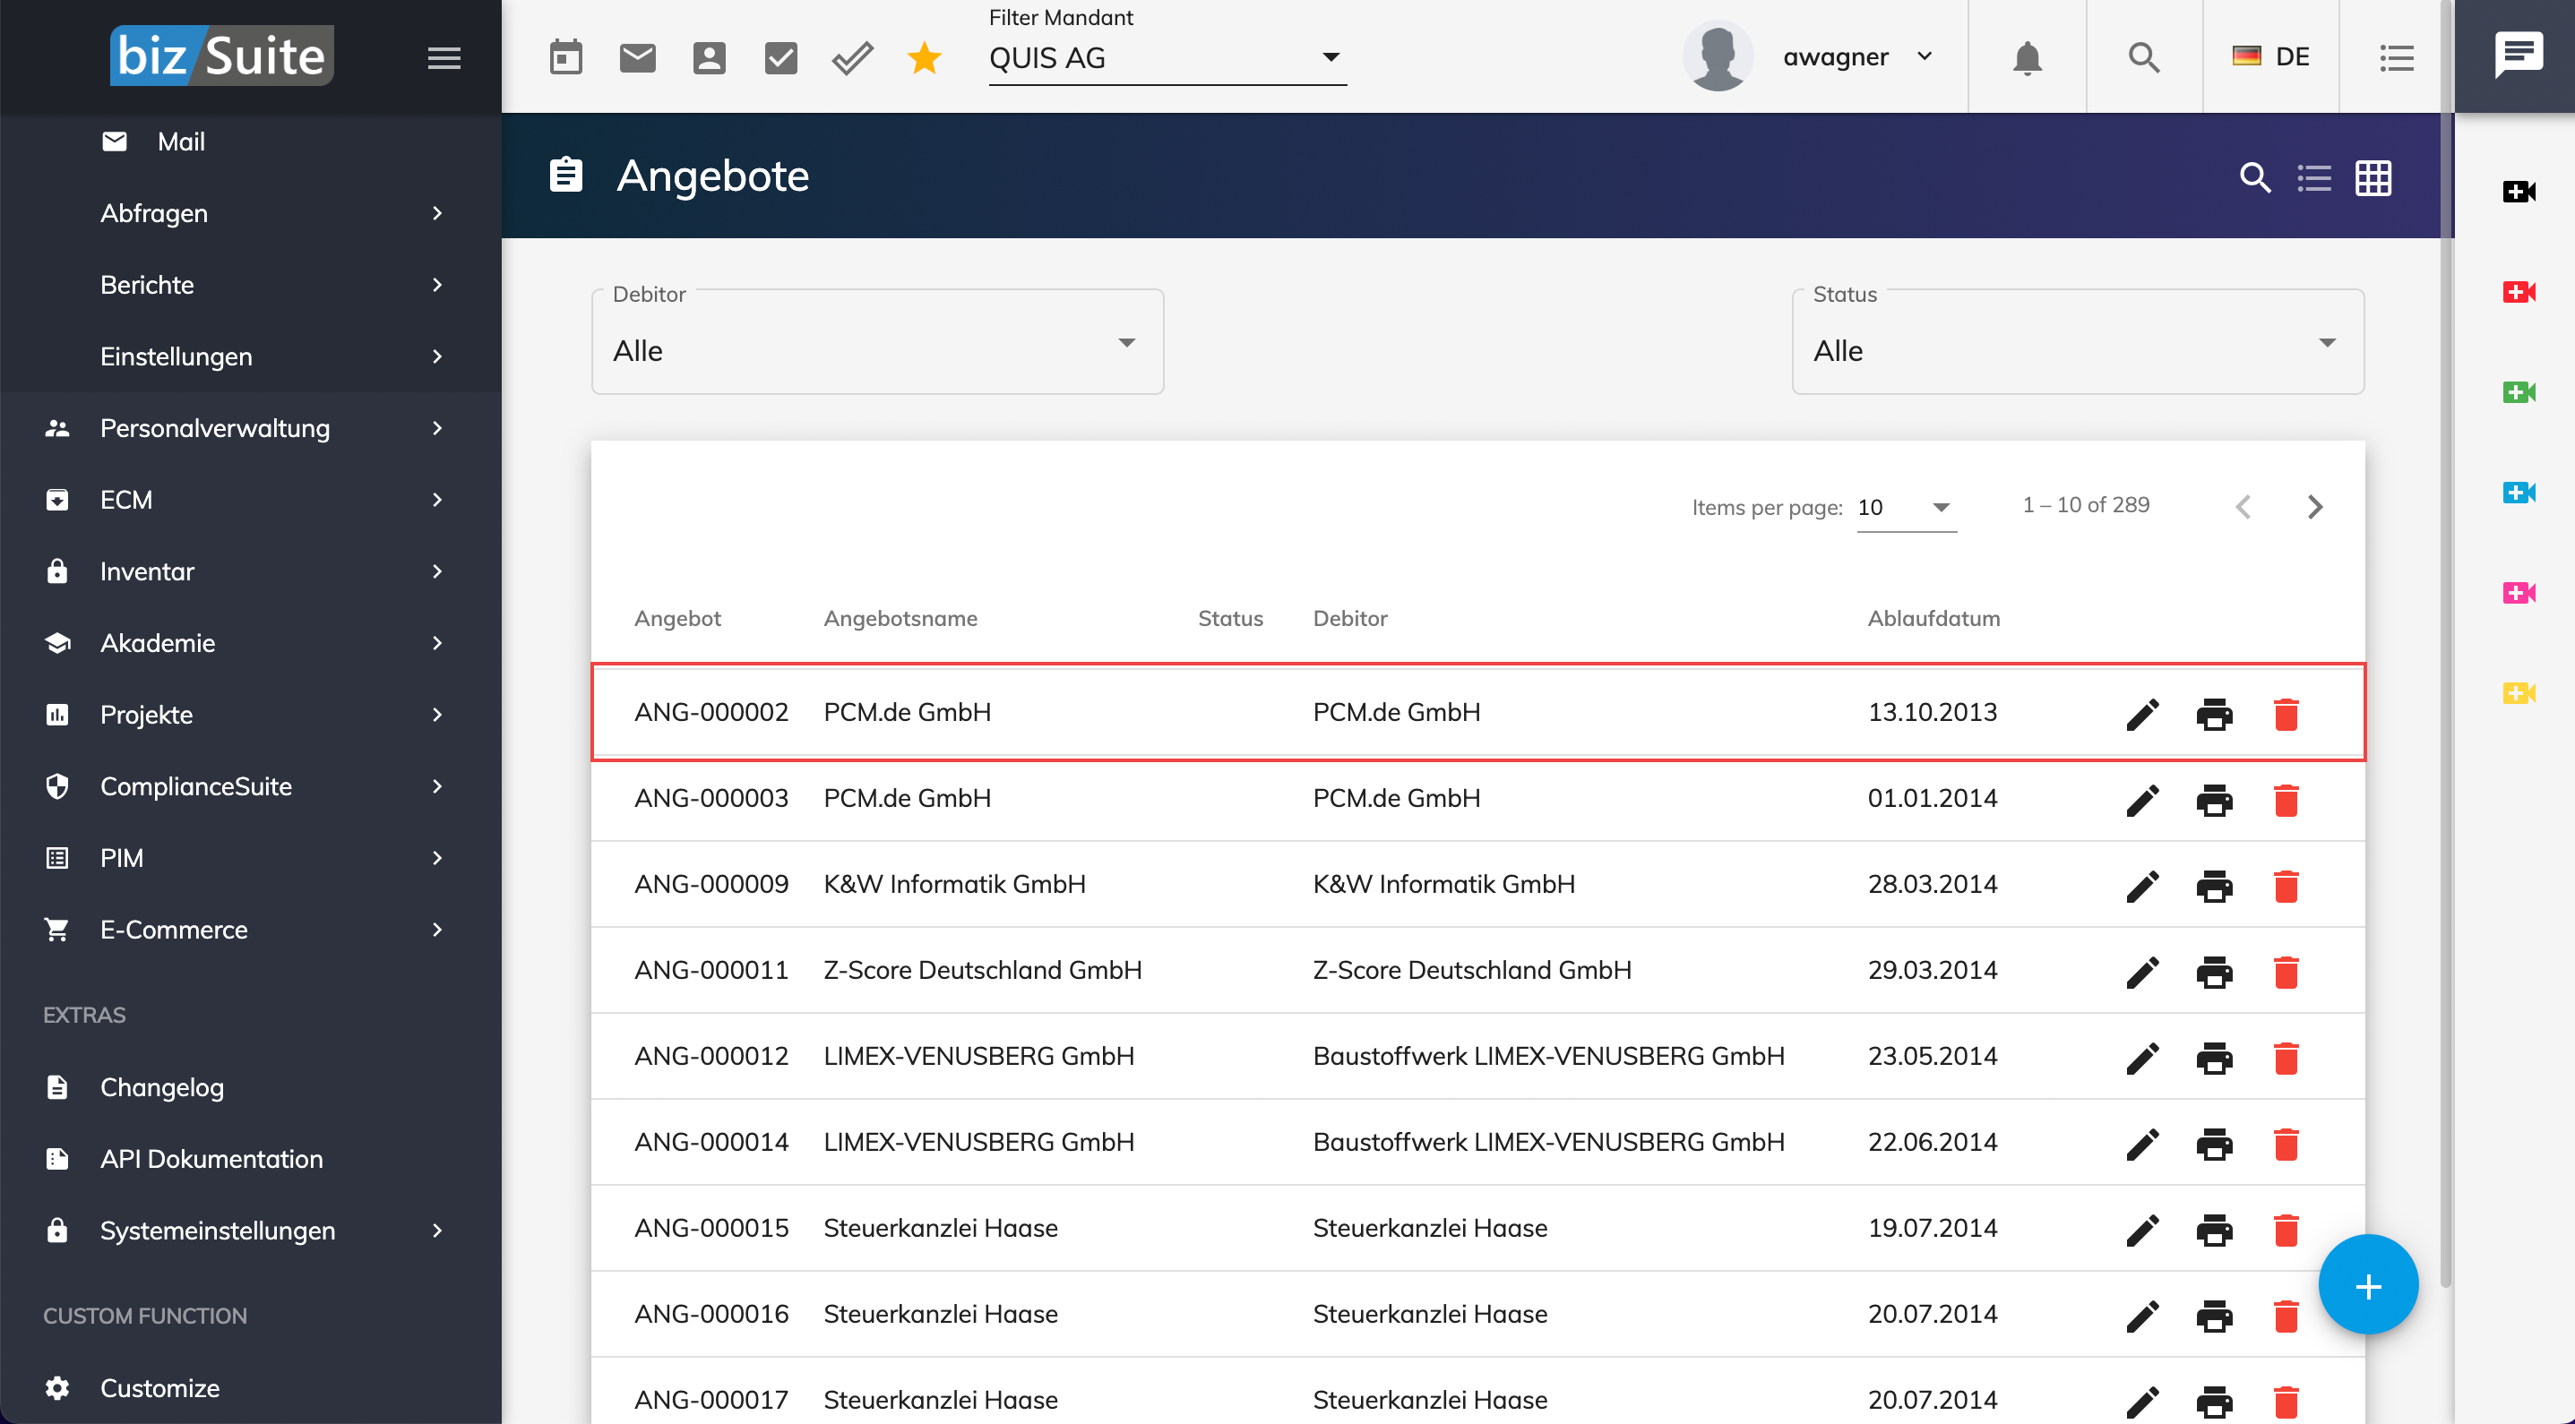Click the gold star favorites icon

click(925, 57)
